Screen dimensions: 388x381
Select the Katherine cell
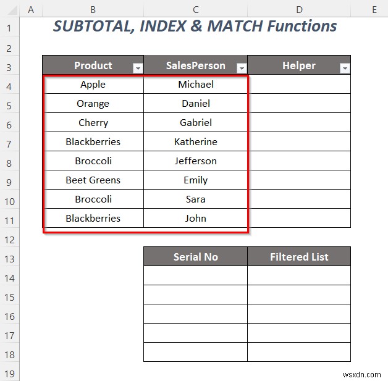195,142
